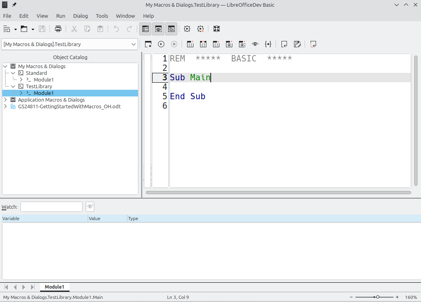
Task: Run the Main macro with the Run icon
Action: tap(161, 44)
